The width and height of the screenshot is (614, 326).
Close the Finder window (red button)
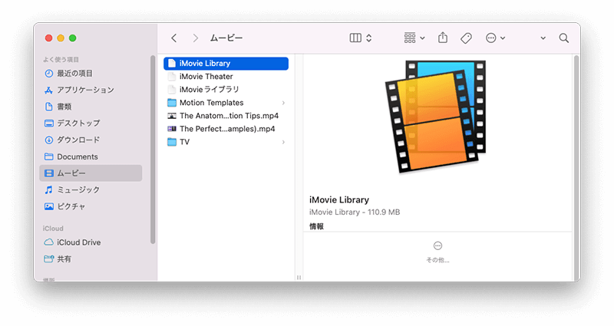click(x=48, y=38)
